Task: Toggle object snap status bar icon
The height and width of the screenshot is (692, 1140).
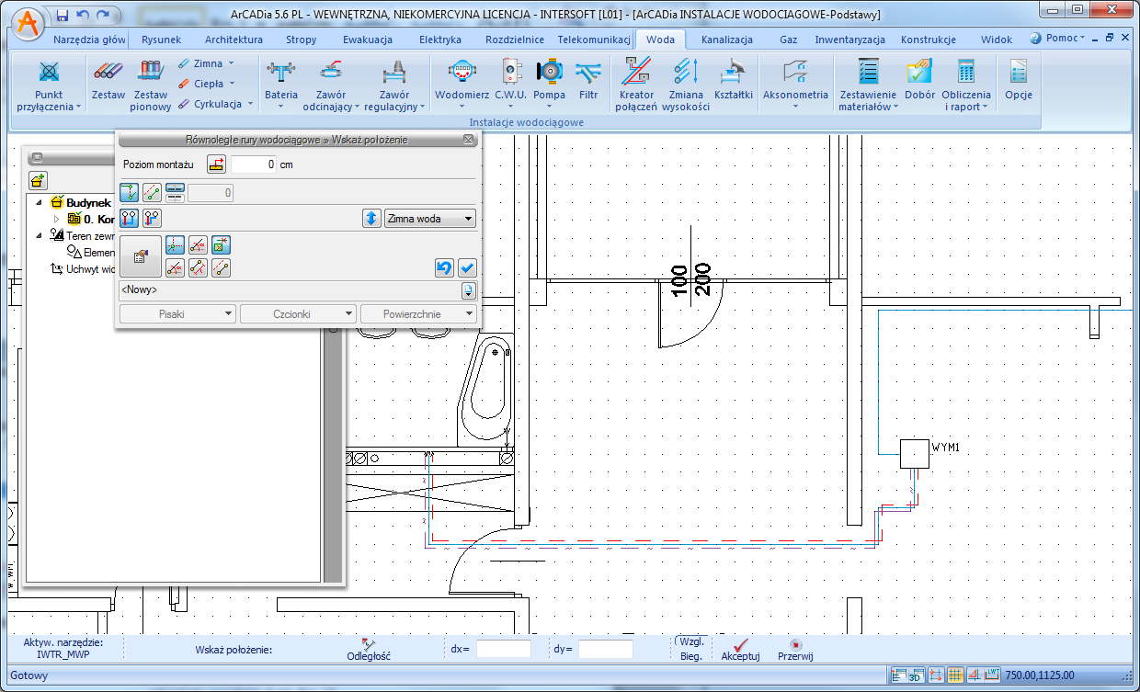Action: tap(936, 675)
